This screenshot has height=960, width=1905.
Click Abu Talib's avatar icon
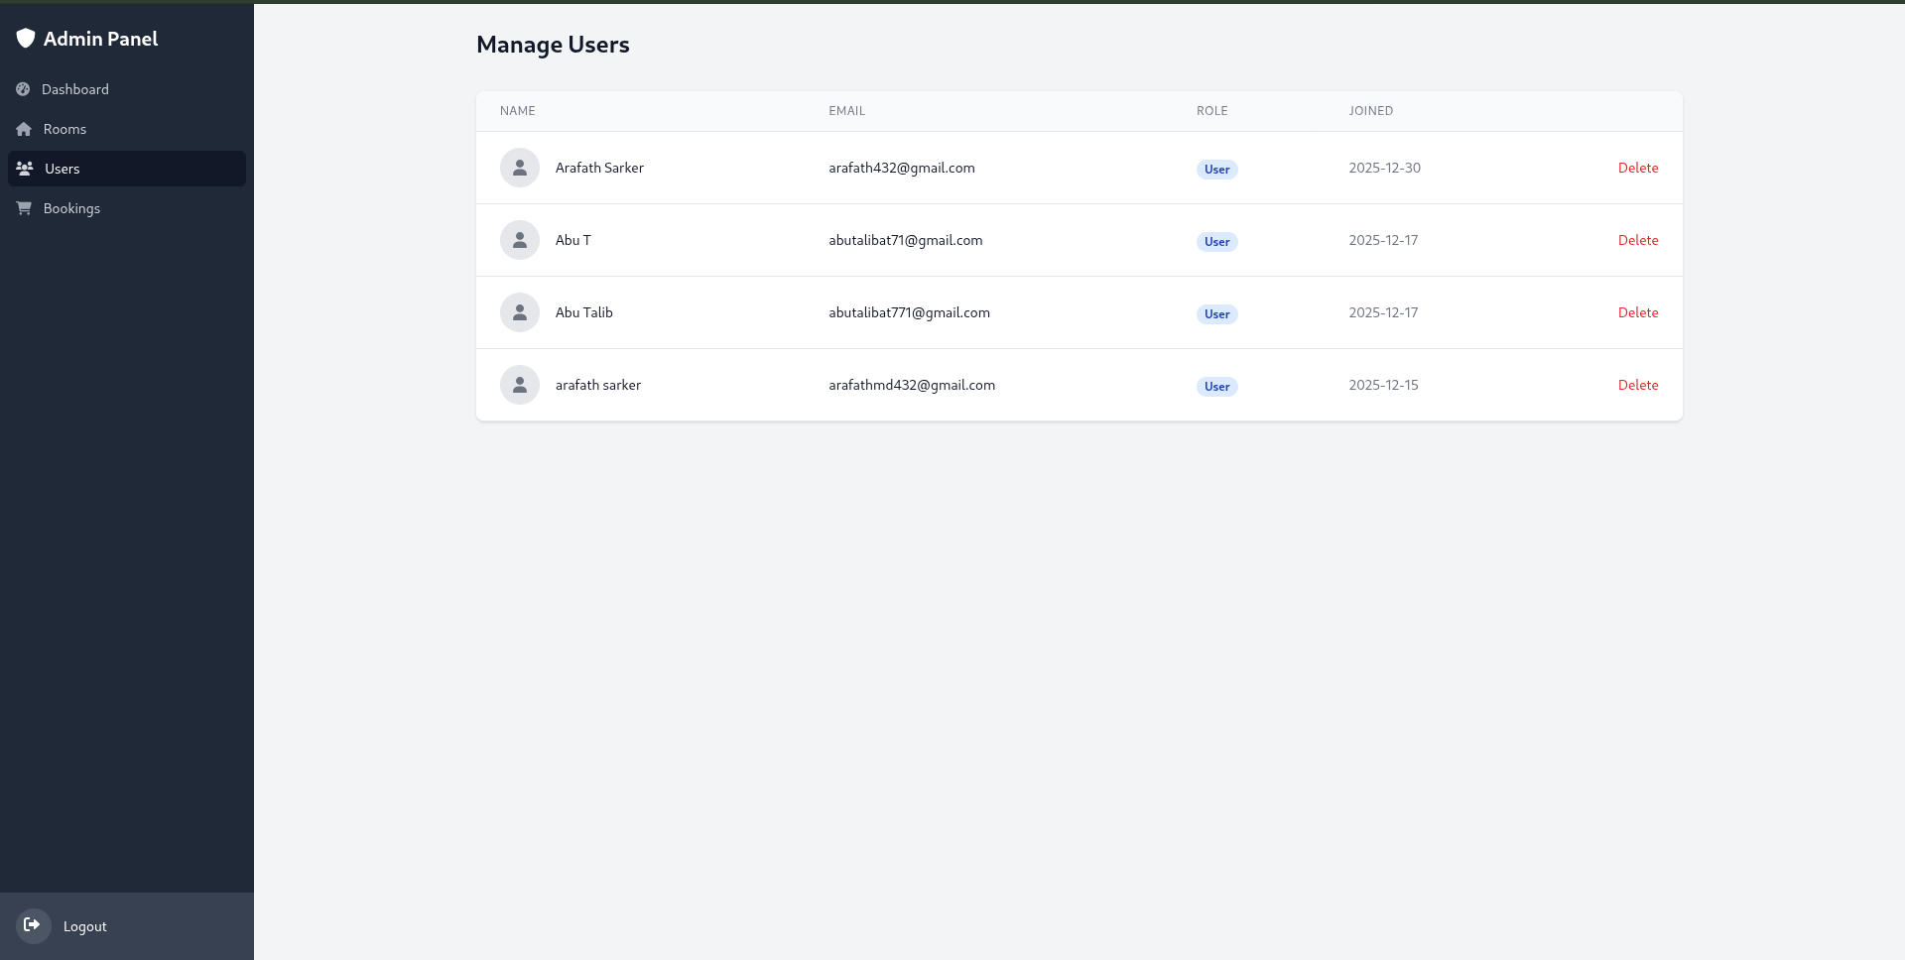pos(519,312)
